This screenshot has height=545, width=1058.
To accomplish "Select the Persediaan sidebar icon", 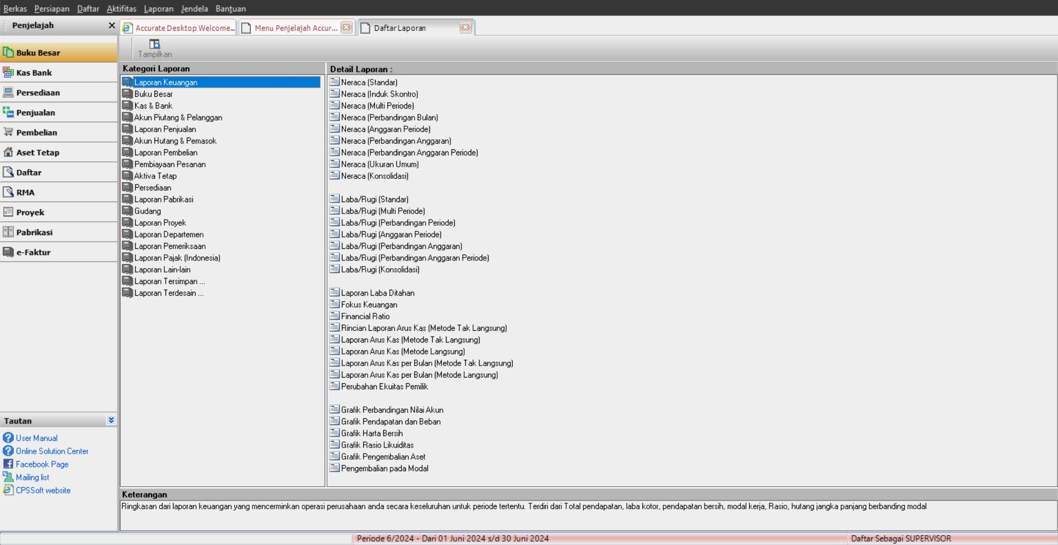I will pos(8,92).
